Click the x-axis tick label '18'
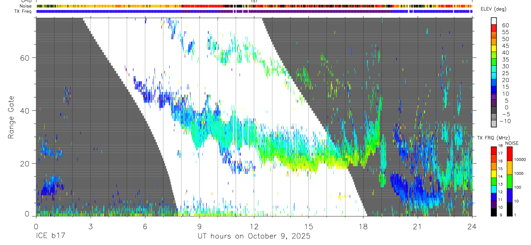 [363, 226]
